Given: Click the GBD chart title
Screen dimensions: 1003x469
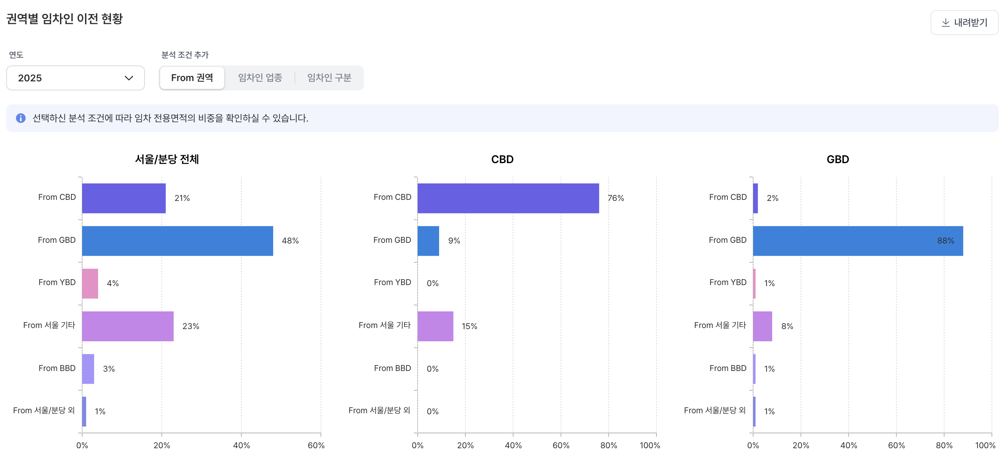Looking at the screenshot, I should 838,159.
